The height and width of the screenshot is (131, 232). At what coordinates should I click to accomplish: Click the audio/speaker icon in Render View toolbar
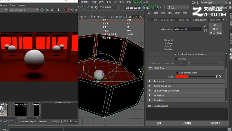click(72, 10)
